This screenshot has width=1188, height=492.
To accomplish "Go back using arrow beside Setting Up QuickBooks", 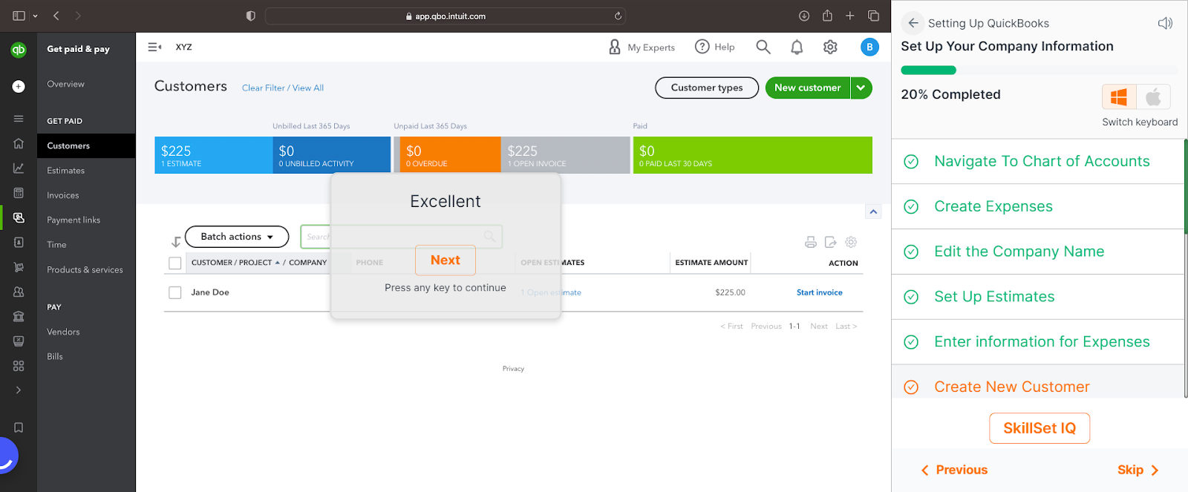I will 913,23.
